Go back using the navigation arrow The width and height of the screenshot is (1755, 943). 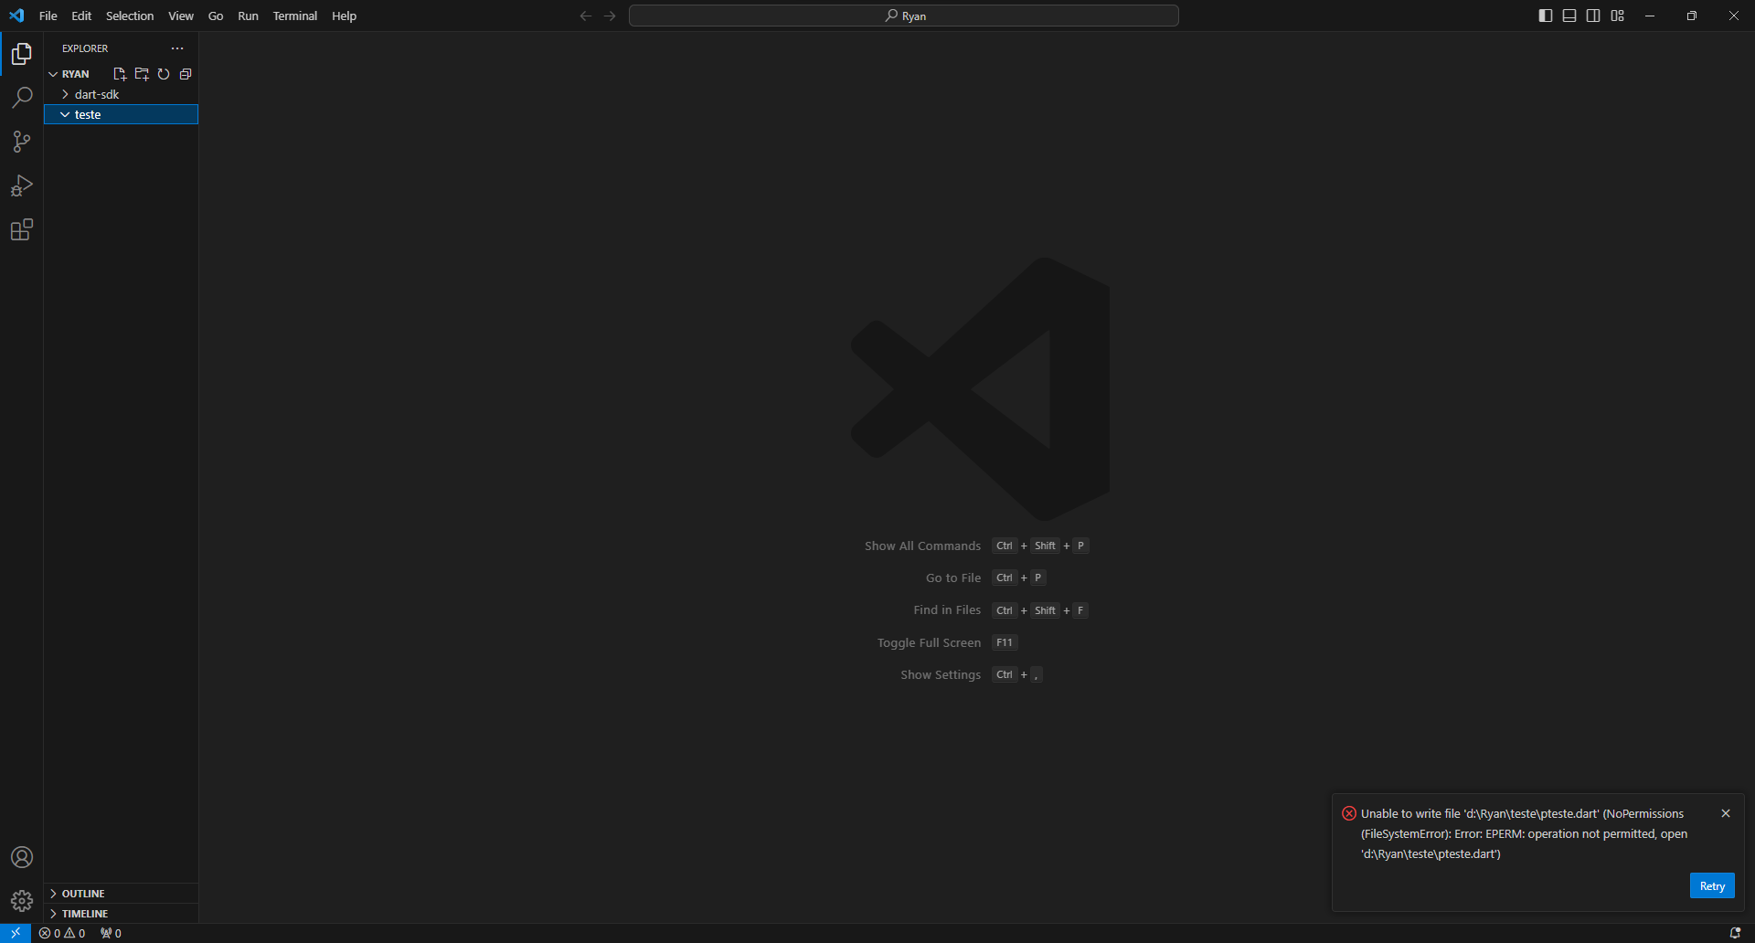[586, 16]
